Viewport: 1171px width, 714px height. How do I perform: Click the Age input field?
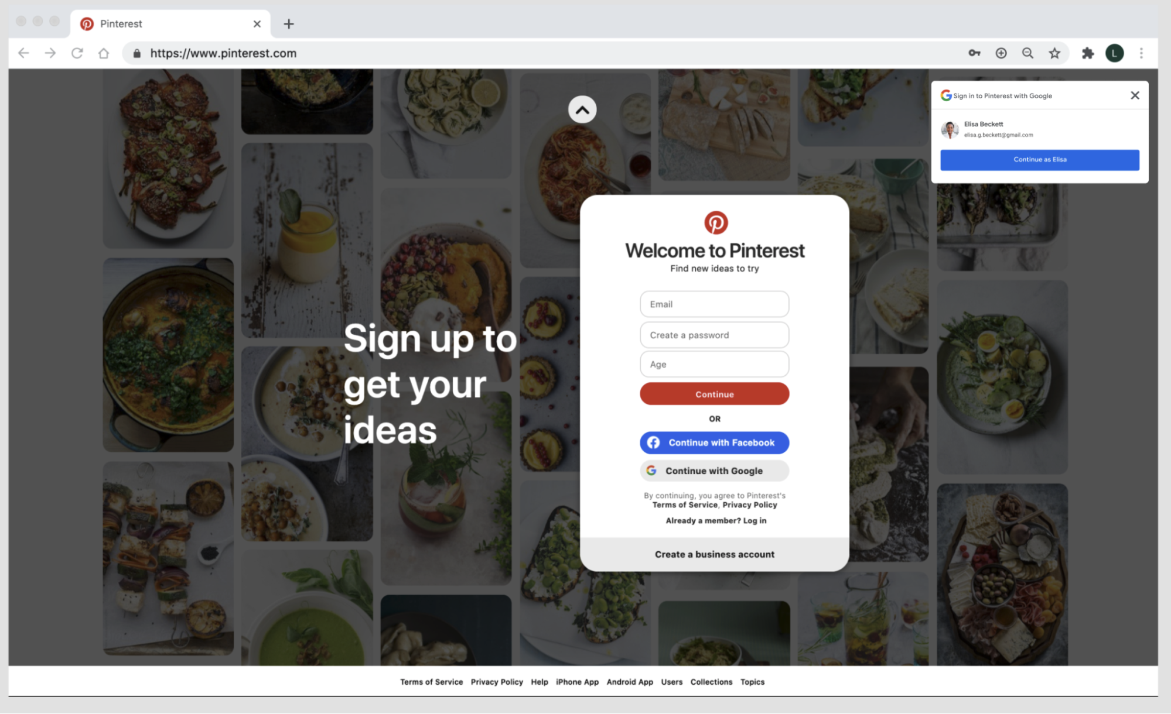pyautogui.click(x=714, y=363)
